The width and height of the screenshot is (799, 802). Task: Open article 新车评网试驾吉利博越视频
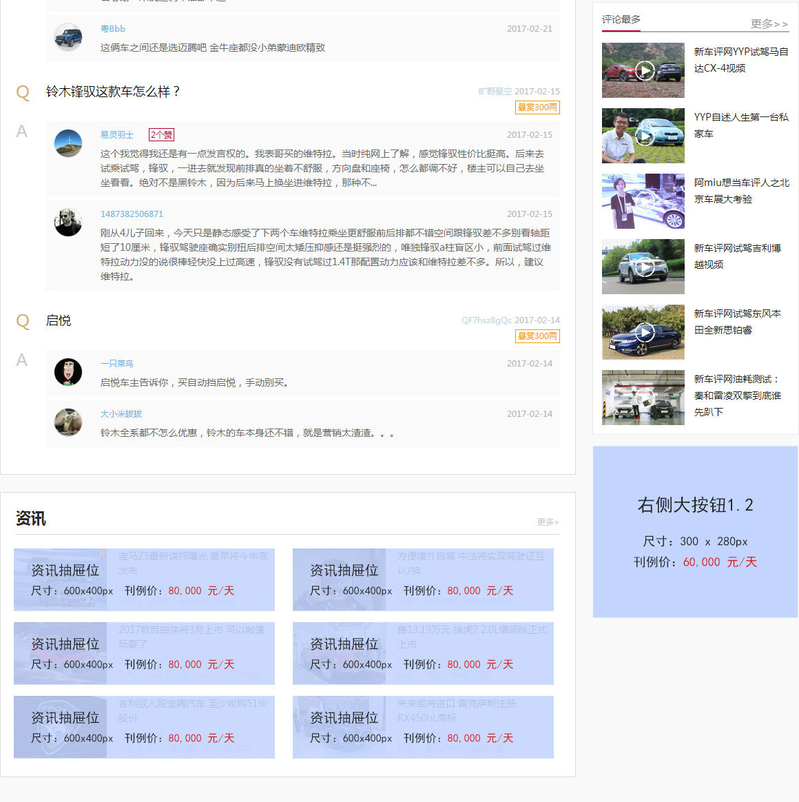coord(737,256)
